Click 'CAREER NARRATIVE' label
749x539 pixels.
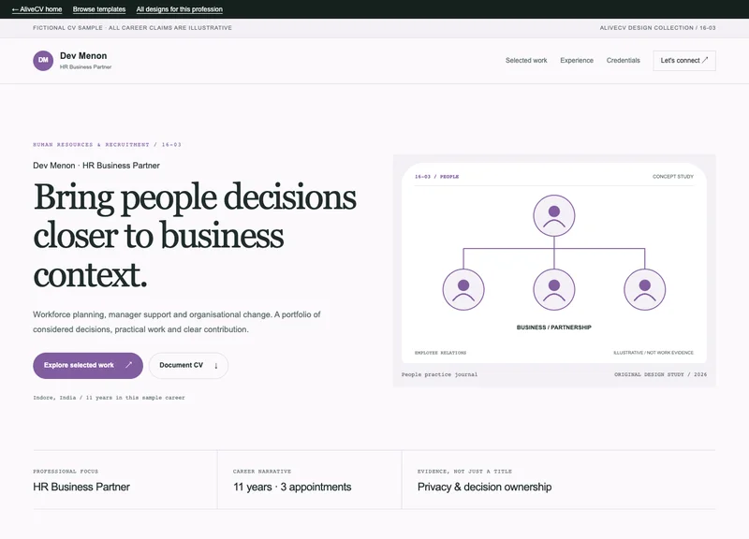(x=262, y=472)
